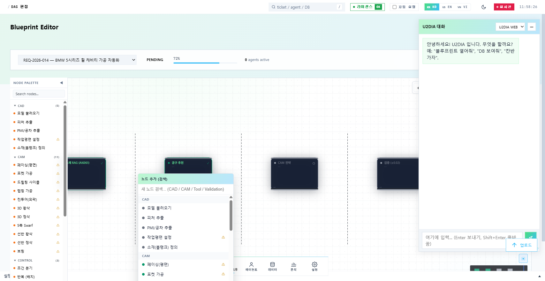Click the 업로드 upload button
The image size is (545, 281).
click(x=522, y=245)
